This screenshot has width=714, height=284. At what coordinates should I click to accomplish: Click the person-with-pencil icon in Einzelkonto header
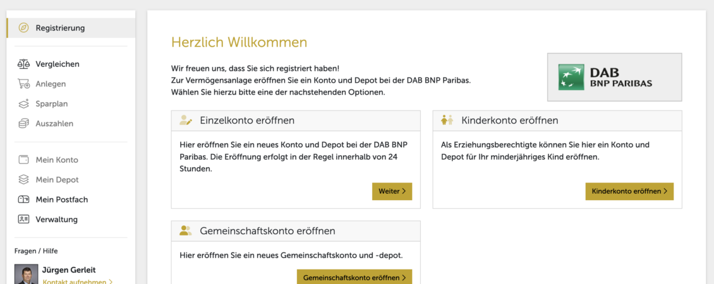pyautogui.click(x=186, y=121)
